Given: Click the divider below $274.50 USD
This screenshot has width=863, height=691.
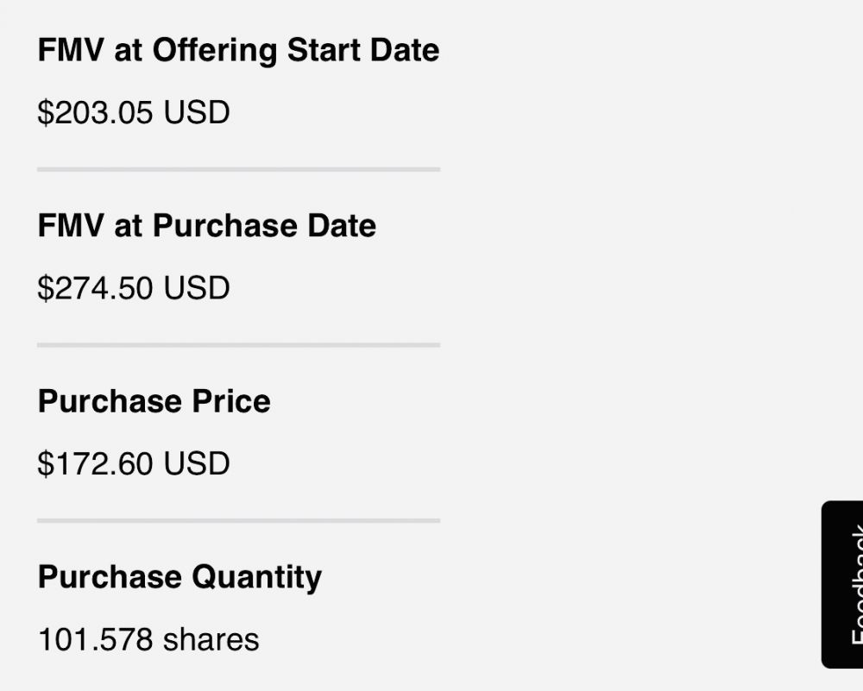Looking at the screenshot, I should click(238, 345).
